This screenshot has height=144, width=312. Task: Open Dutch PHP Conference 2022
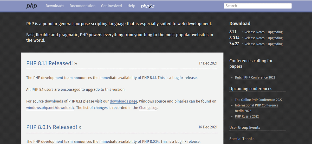[x=255, y=77]
